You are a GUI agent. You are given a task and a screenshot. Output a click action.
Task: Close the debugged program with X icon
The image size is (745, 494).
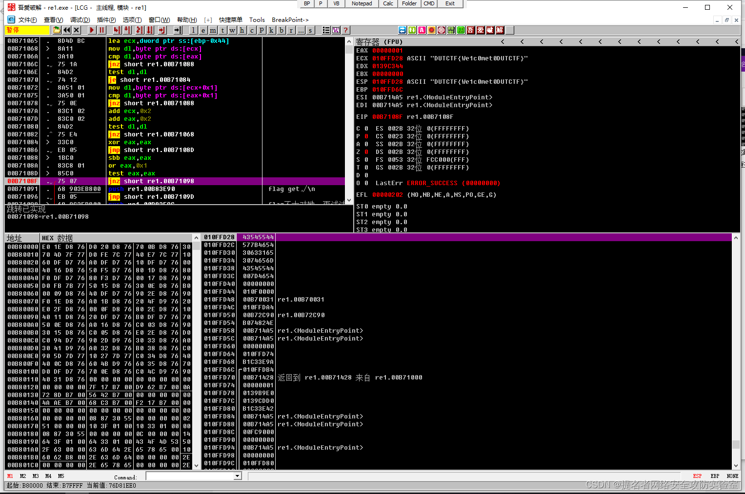[x=77, y=30]
